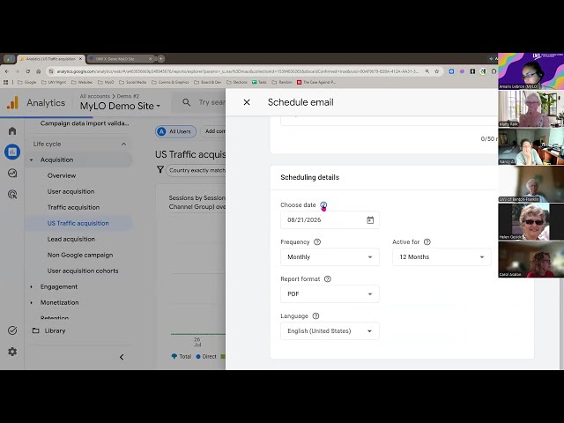Close the Schedule email panel
The height and width of the screenshot is (423, 564).
click(247, 102)
